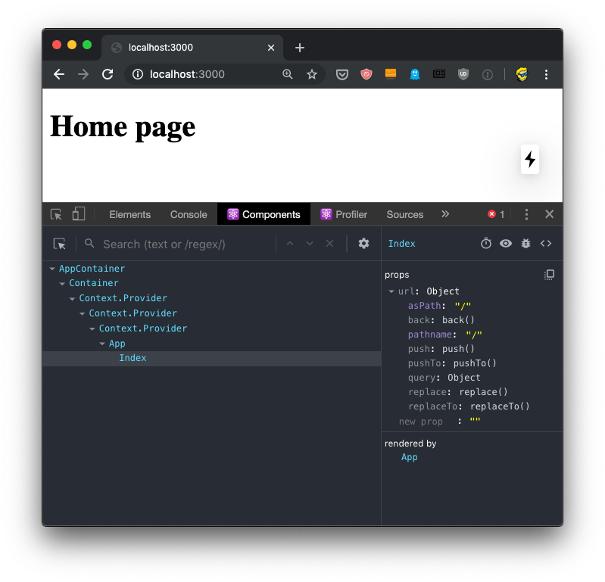Activate the component element picker in Components panel
The width and height of the screenshot is (605, 582).
pyautogui.click(x=60, y=244)
